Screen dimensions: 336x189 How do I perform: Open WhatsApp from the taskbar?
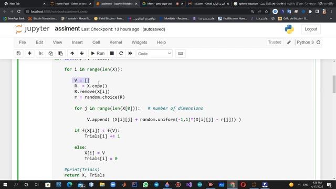point(145,184)
